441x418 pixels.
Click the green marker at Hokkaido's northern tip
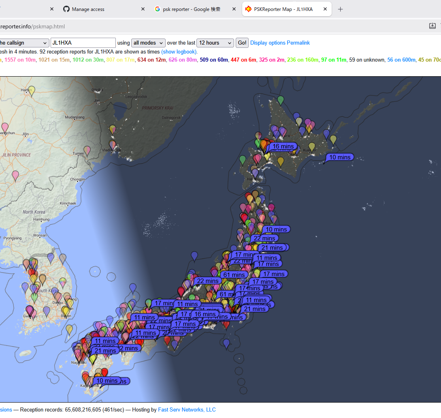[x=281, y=100]
